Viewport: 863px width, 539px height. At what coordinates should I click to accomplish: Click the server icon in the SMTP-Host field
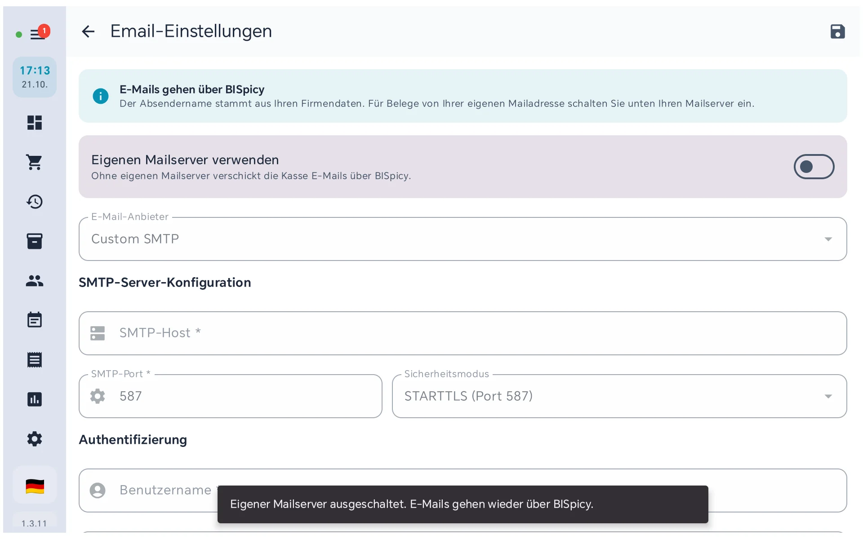(x=98, y=333)
